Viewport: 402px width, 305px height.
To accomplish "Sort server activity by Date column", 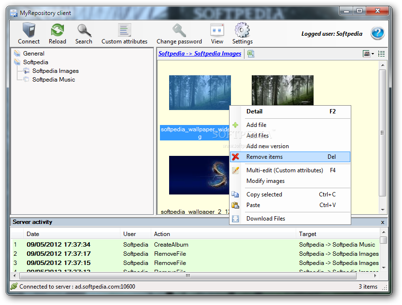I will [72, 234].
